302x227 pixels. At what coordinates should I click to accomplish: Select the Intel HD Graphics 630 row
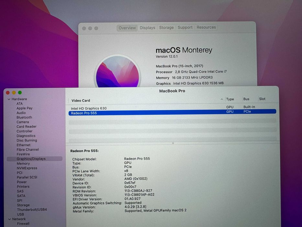[173, 108]
